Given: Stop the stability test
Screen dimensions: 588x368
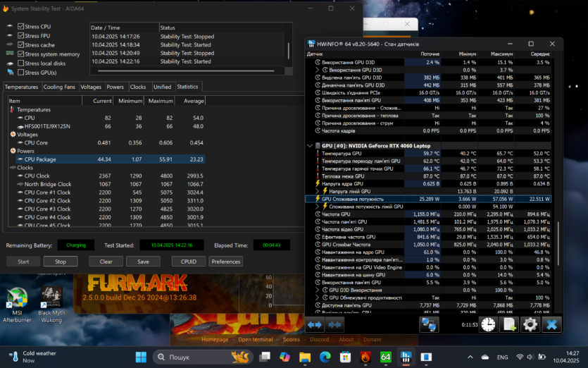Looking at the screenshot, I should pyautogui.click(x=61, y=262).
